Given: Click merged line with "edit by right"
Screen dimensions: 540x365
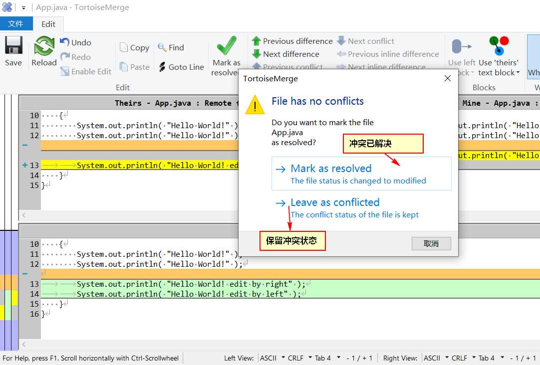Looking at the screenshot, I should pyautogui.click(x=290, y=284).
